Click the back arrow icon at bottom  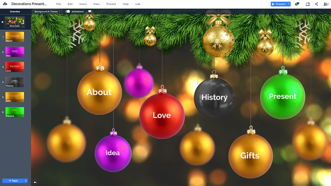(35, 182)
